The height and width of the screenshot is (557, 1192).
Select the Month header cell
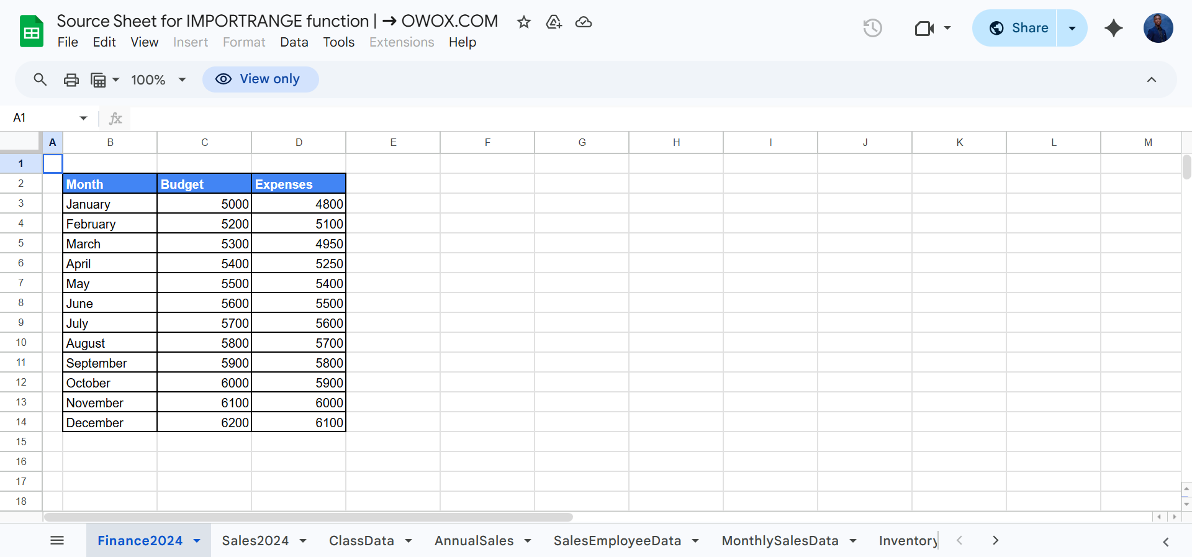[110, 184]
